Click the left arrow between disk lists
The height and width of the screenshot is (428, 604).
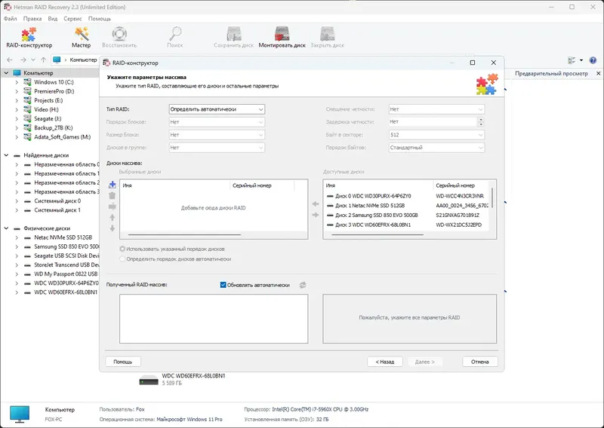click(316, 203)
